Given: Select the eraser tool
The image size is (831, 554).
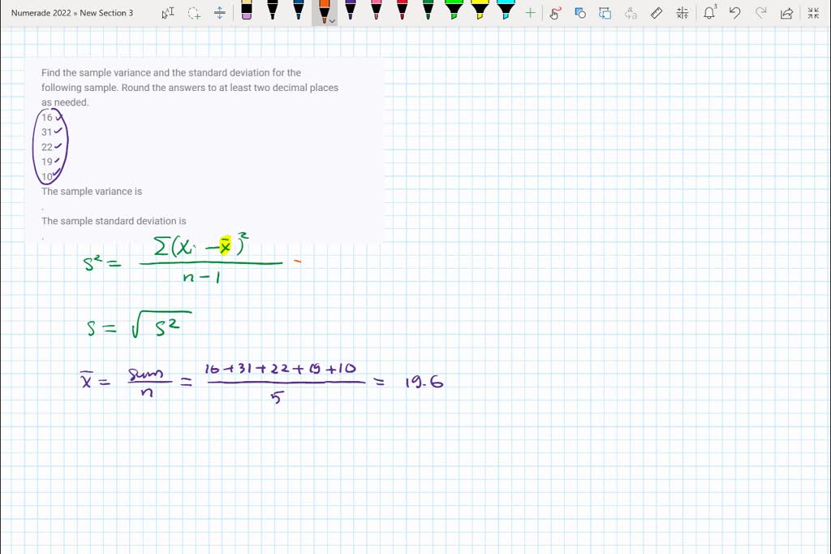Looking at the screenshot, I should [x=248, y=12].
